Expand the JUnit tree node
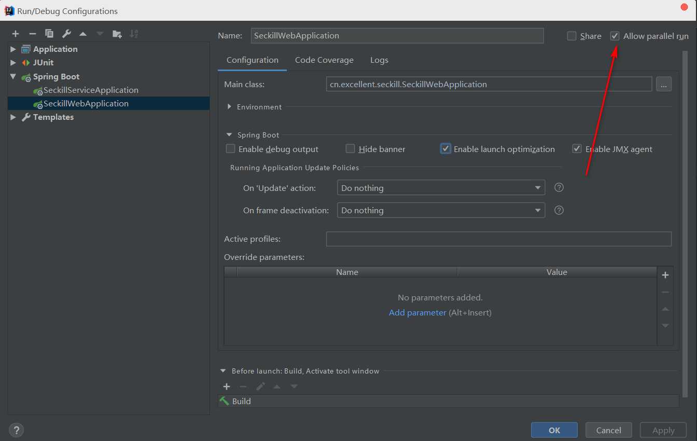The width and height of the screenshot is (697, 441). pos(13,63)
